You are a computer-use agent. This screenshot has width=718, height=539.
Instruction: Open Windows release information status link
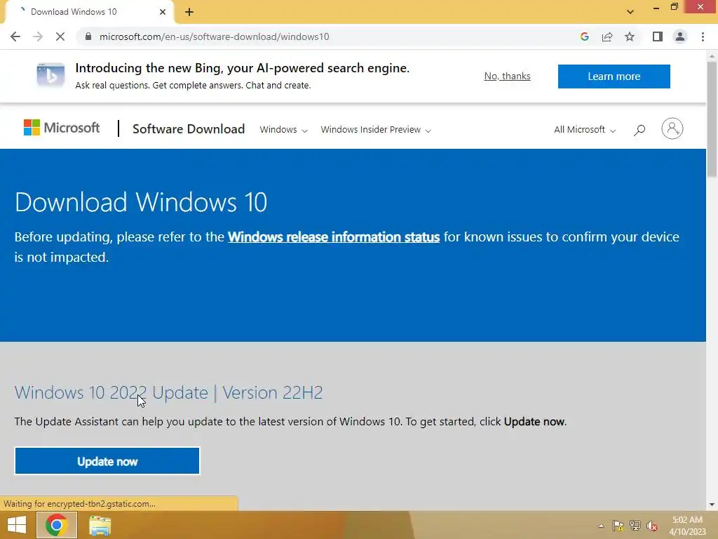pyautogui.click(x=334, y=237)
